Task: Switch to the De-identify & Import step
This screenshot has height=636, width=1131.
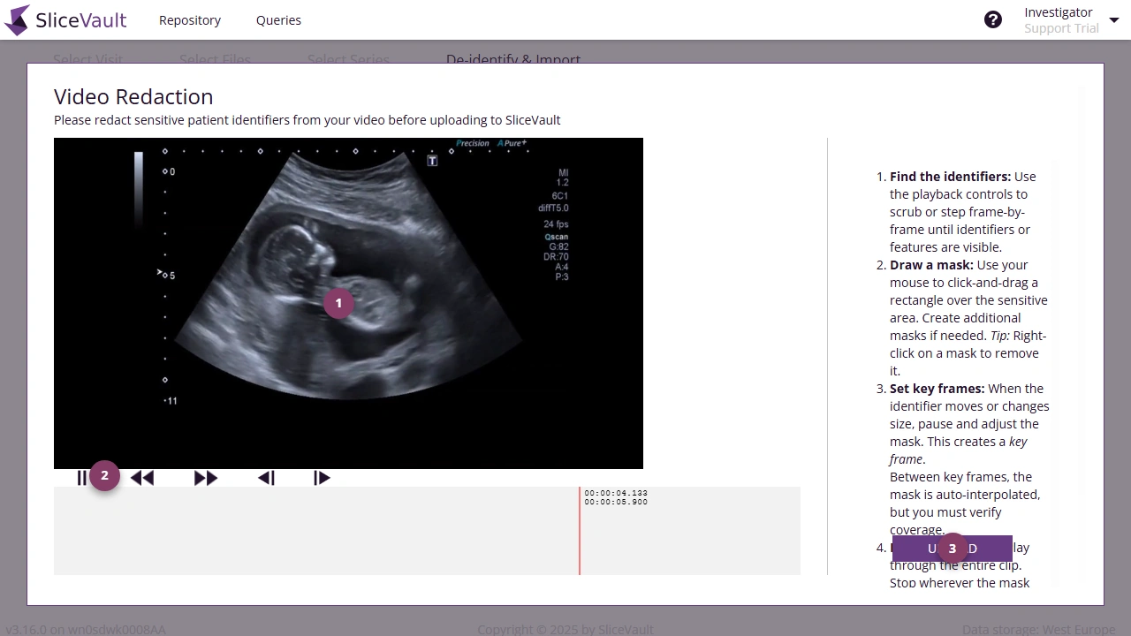Action: click(513, 59)
